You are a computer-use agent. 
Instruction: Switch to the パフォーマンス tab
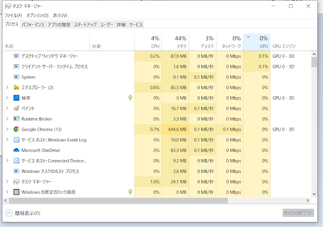pyautogui.click(x=33, y=25)
